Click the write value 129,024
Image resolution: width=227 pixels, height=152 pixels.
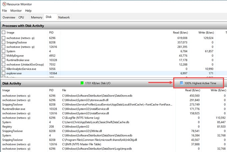point(208,38)
